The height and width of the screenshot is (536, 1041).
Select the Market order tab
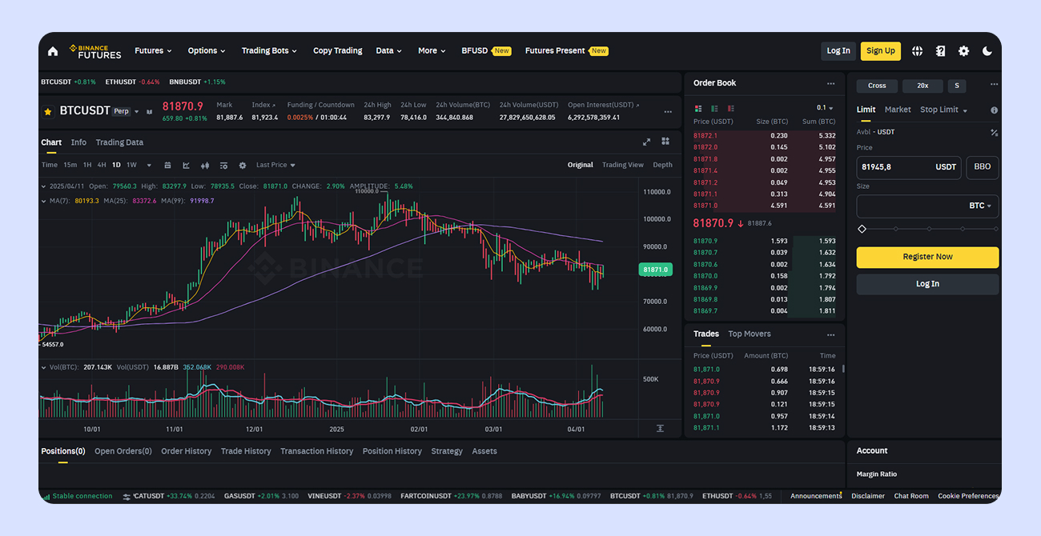pos(898,110)
